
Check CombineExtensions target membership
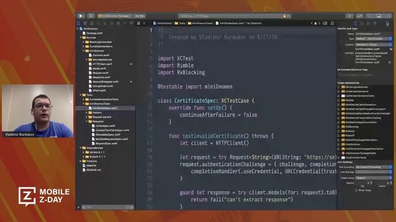(338, 92)
